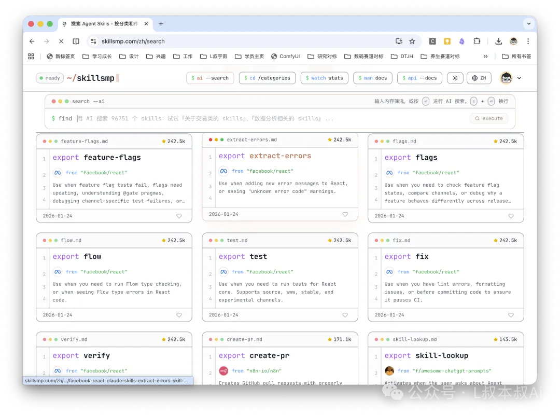
Task: Click the "test.md" file name header
Action: (237, 241)
